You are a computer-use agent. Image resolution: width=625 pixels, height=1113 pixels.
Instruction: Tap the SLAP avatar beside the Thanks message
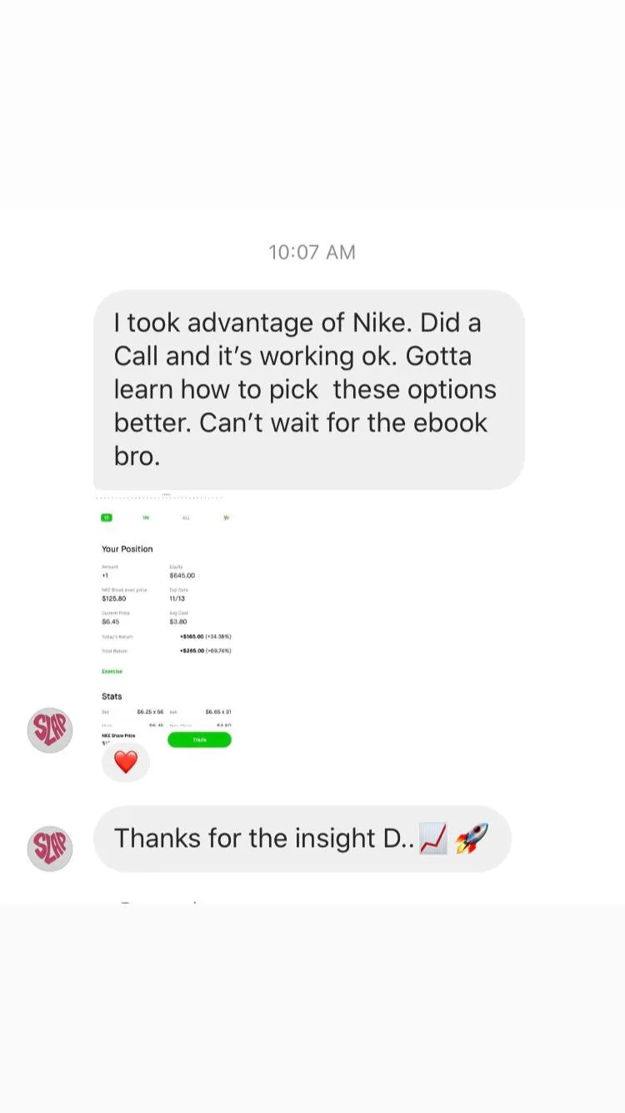click(50, 849)
